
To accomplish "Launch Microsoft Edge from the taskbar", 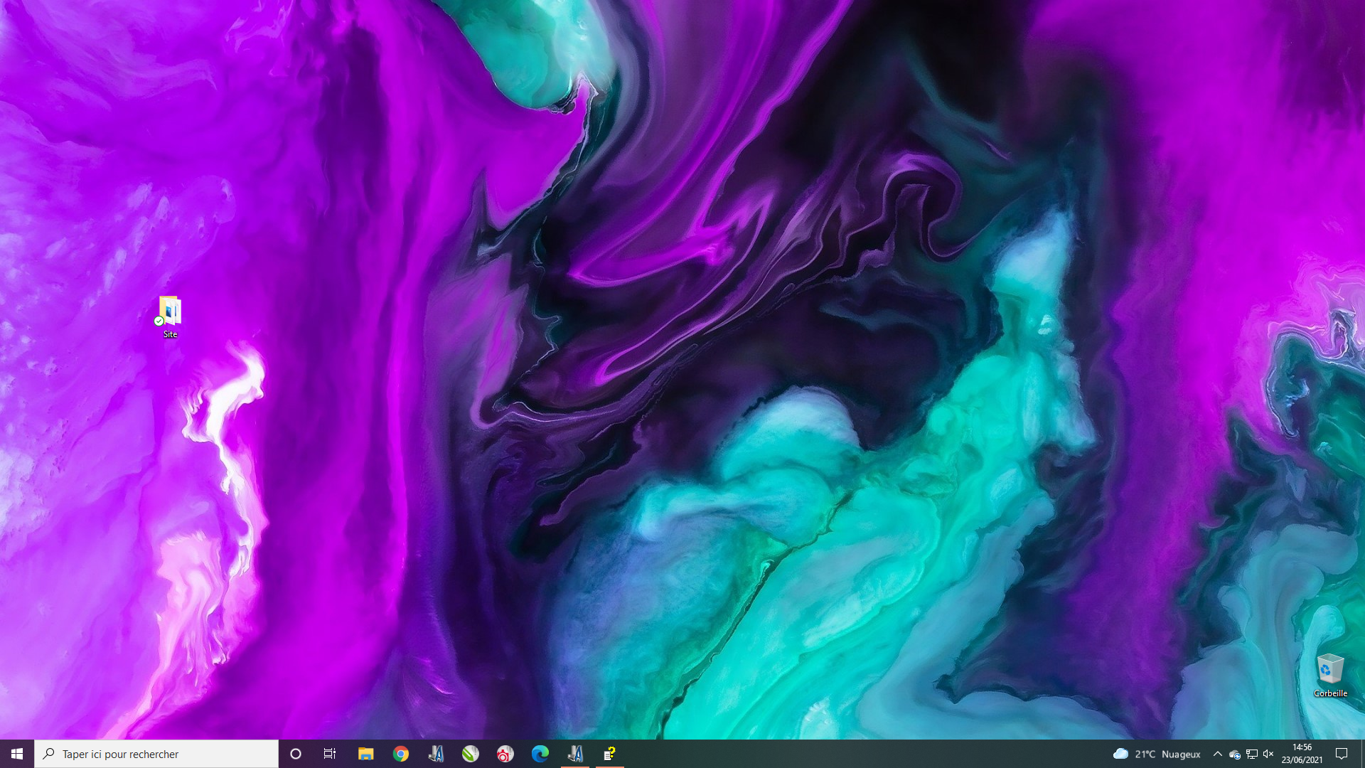I will (x=540, y=754).
